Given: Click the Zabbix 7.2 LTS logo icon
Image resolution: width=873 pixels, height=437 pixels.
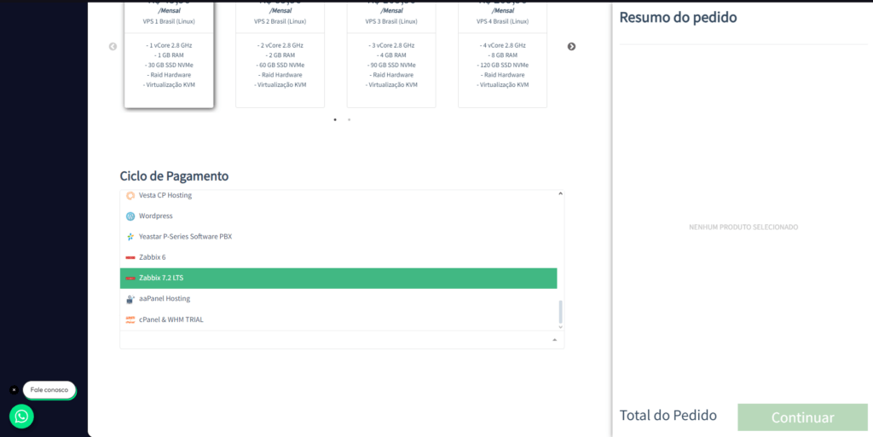Looking at the screenshot, I should point(130,278).
